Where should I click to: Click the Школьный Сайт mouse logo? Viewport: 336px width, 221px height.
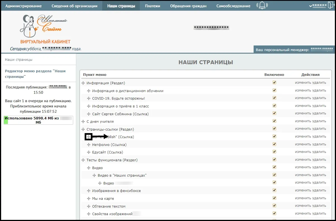click(x=43, y=27)
